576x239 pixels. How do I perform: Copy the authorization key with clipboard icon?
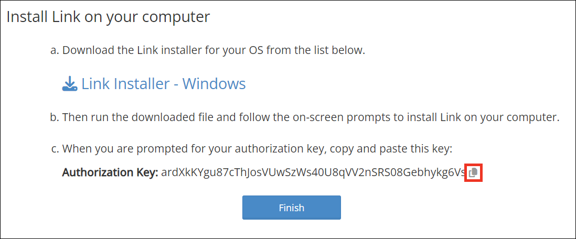point(473,173)
